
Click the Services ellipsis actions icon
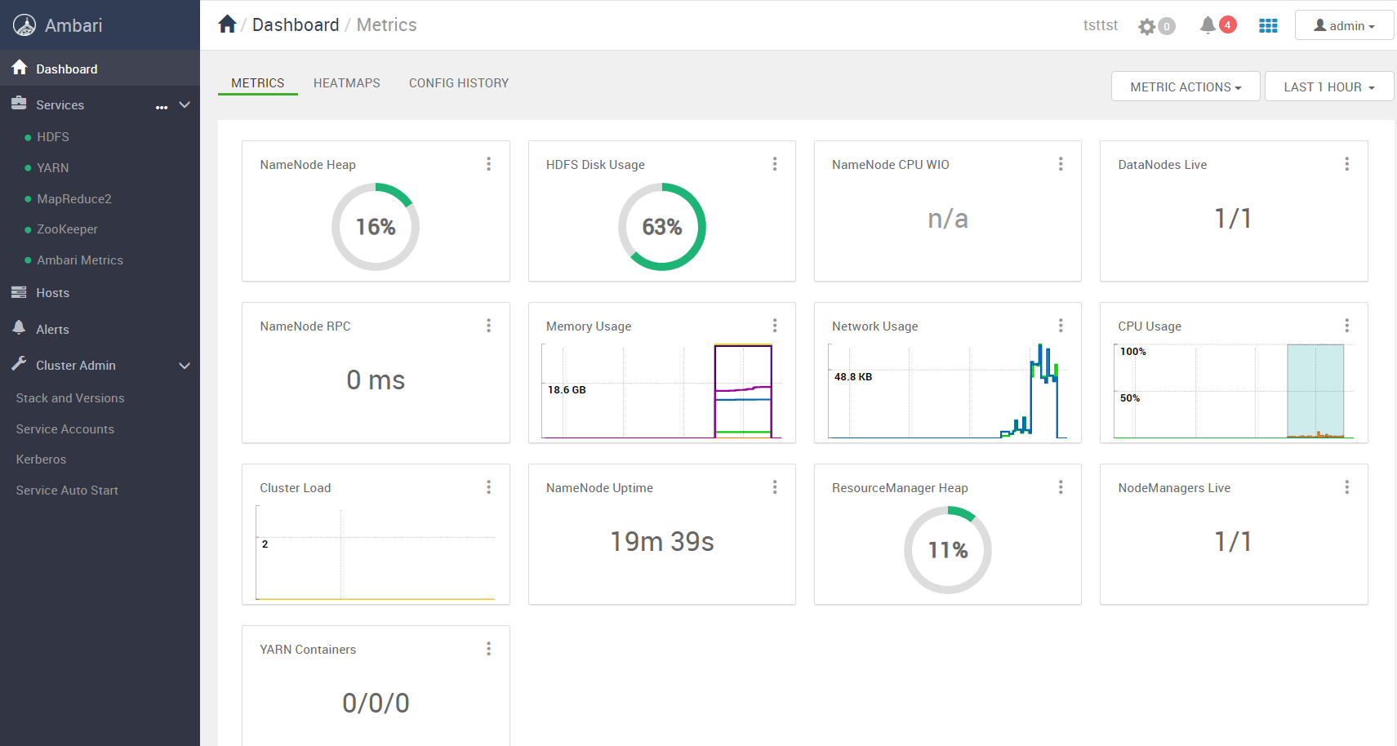point(162,106)
